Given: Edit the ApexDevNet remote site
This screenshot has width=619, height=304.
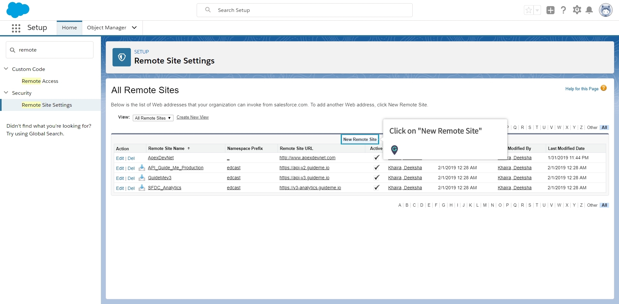Looking at the screenshot, I should [x=120, y=158].
